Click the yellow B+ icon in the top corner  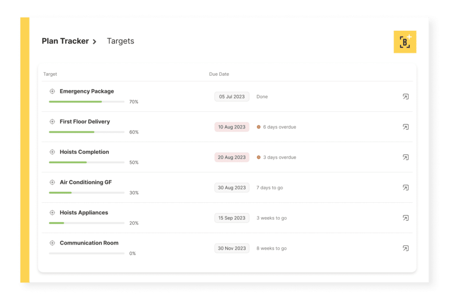405,41
